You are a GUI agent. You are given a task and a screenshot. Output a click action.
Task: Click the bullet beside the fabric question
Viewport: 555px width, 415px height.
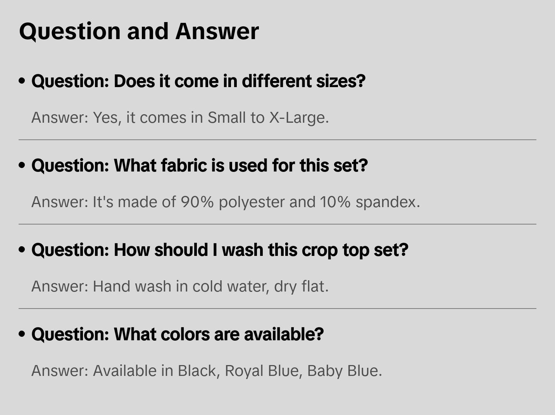[22, 166]
